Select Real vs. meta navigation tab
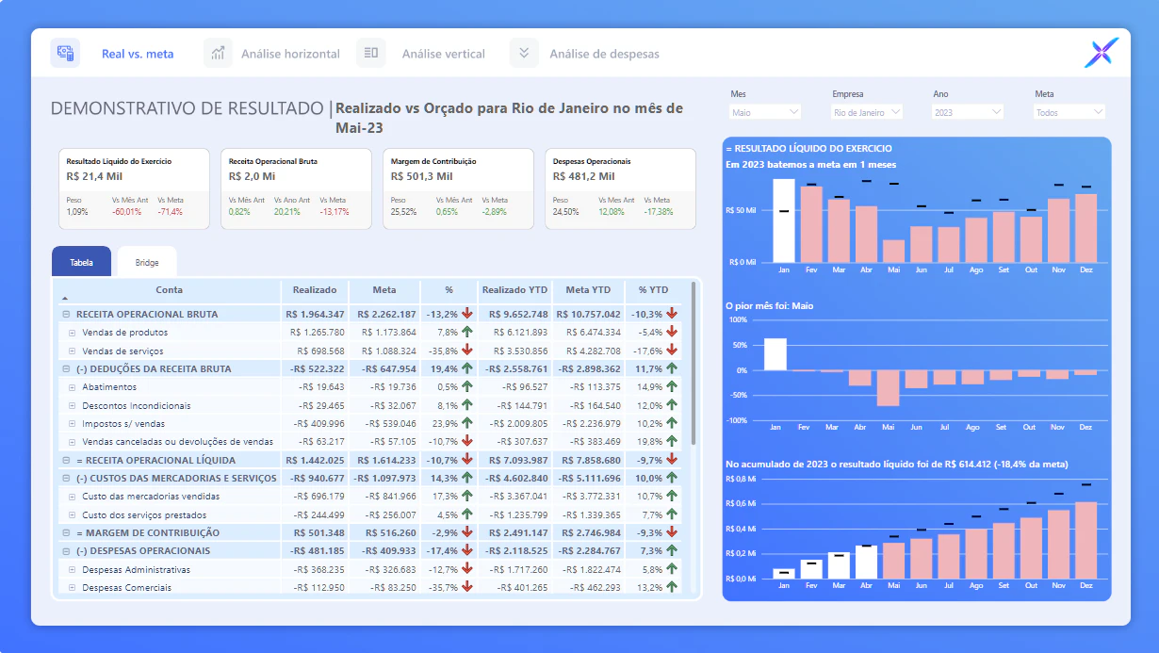Viewport: 1159px width, 653px height. [x=138, y=54]
